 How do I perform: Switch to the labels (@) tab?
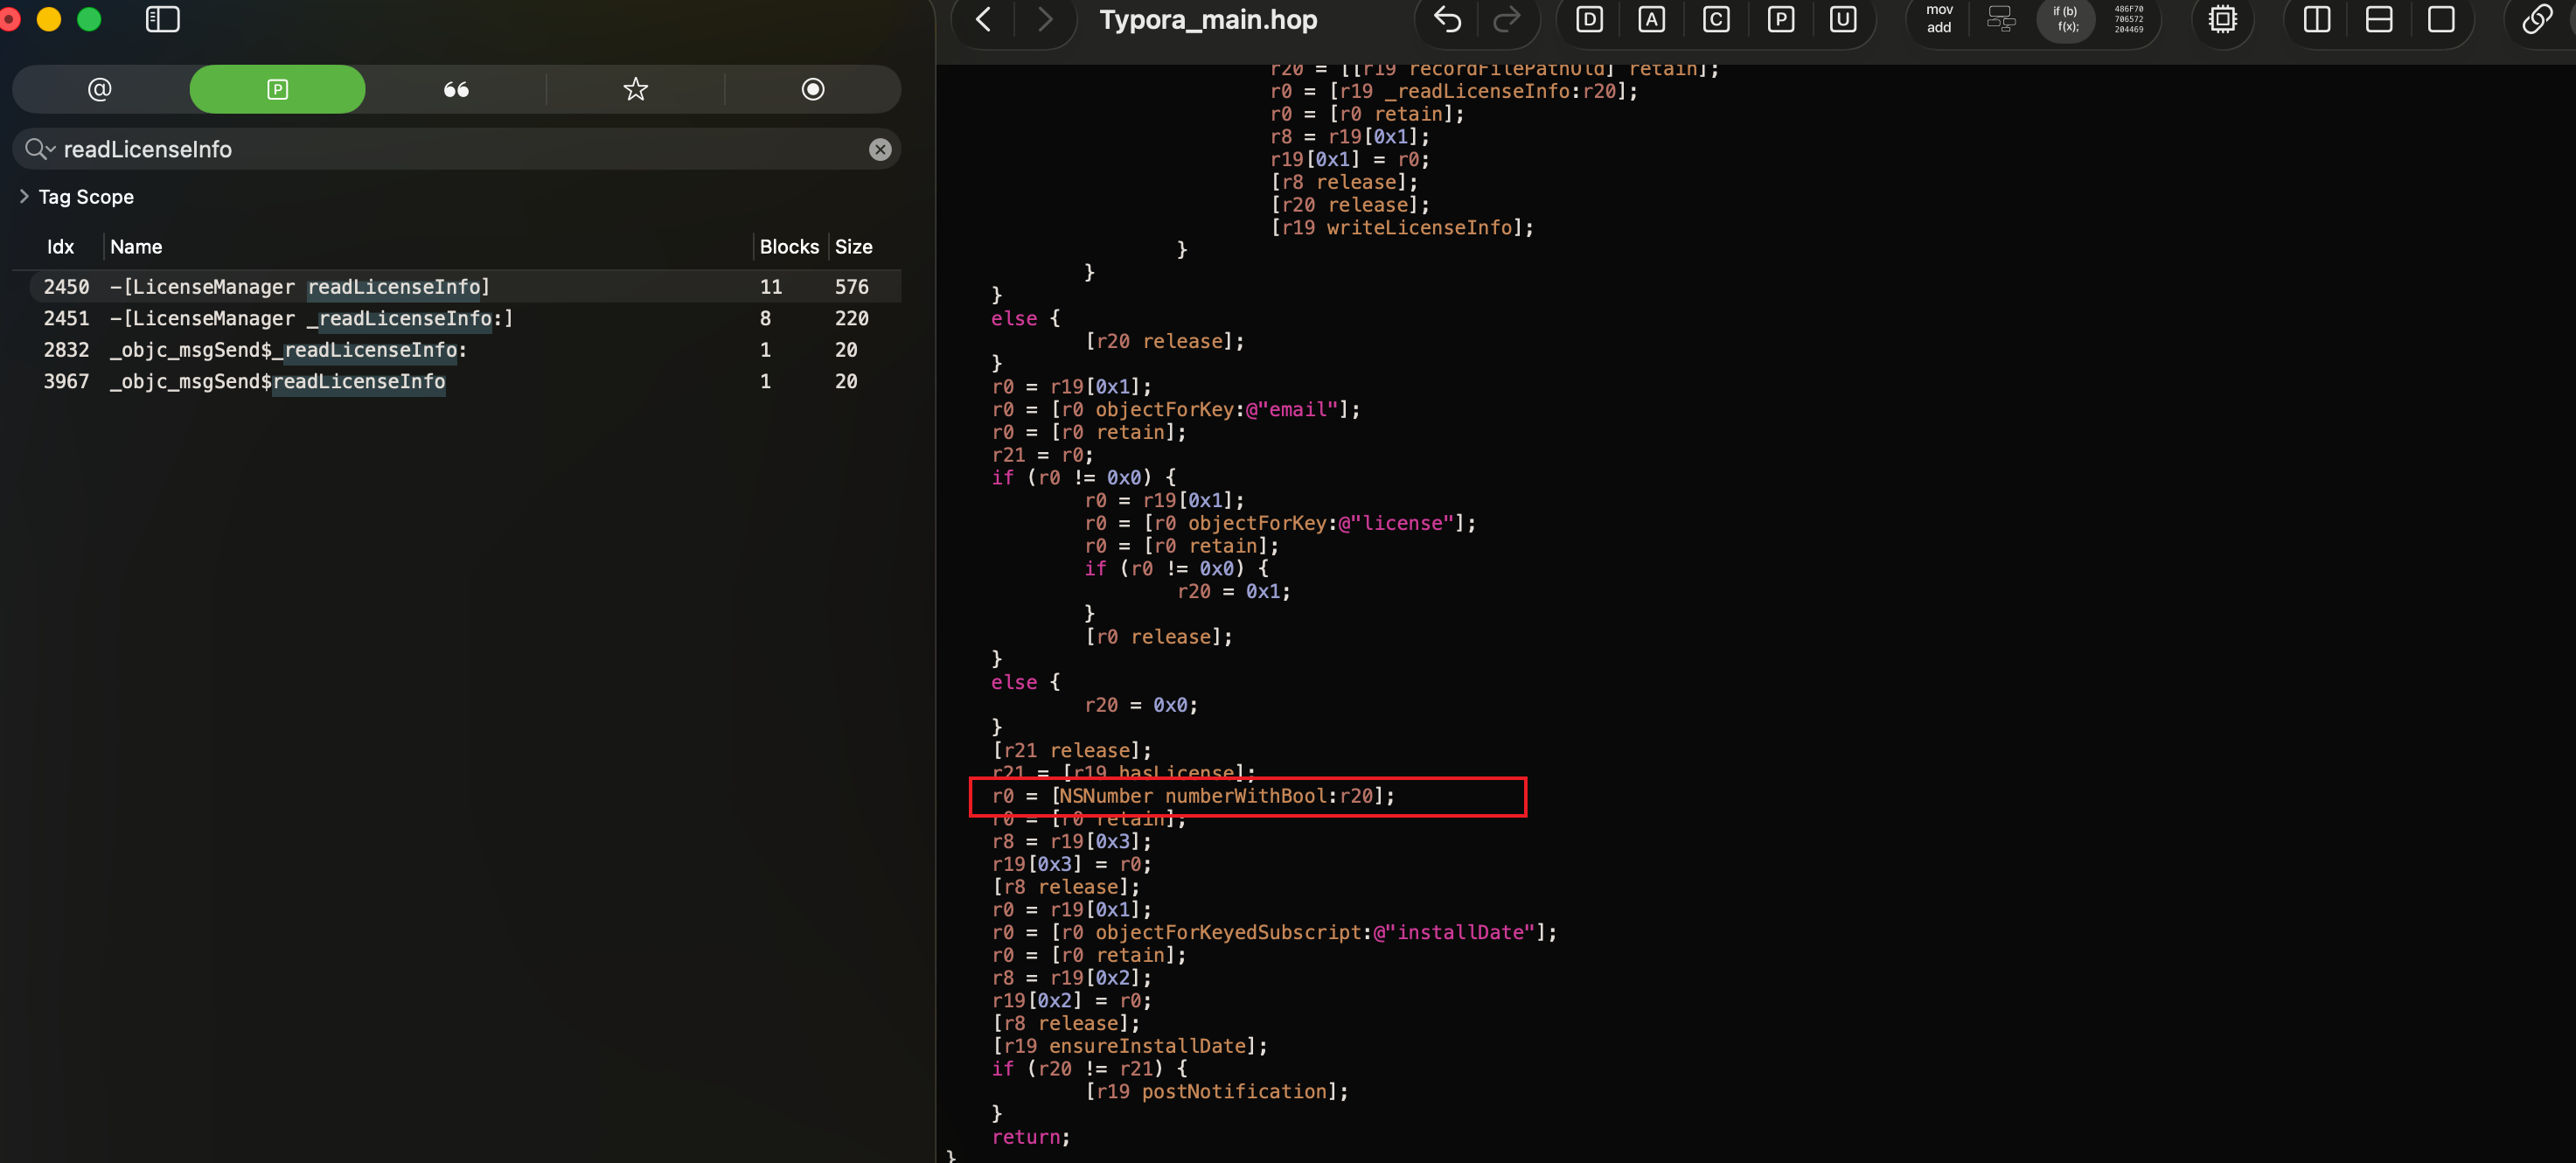(x=100, y=89)
